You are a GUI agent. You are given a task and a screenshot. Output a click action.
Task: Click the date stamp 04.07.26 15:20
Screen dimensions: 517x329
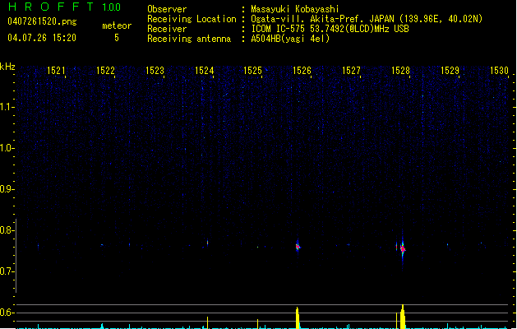(41, 38)
